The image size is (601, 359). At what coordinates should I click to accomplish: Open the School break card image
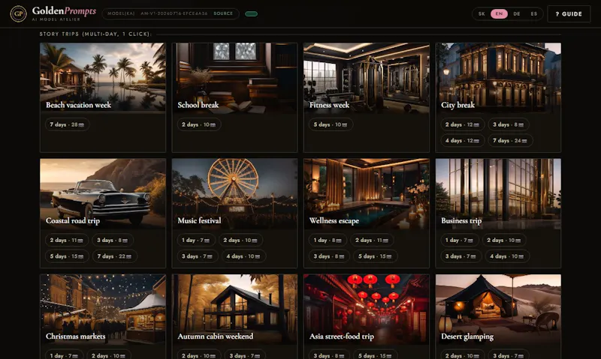234,77
